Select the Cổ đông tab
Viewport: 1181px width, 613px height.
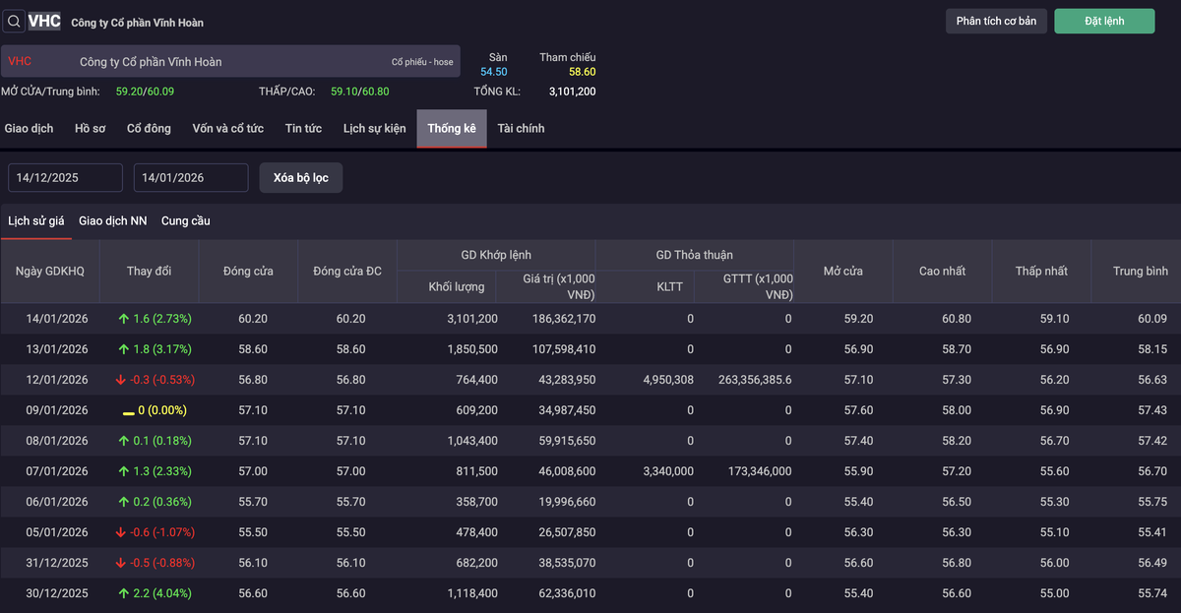click(x=149, y=129)
